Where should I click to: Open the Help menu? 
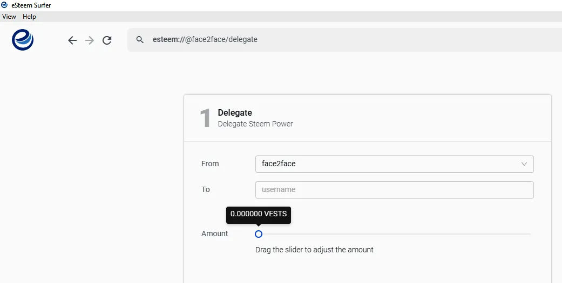[29, 17]
